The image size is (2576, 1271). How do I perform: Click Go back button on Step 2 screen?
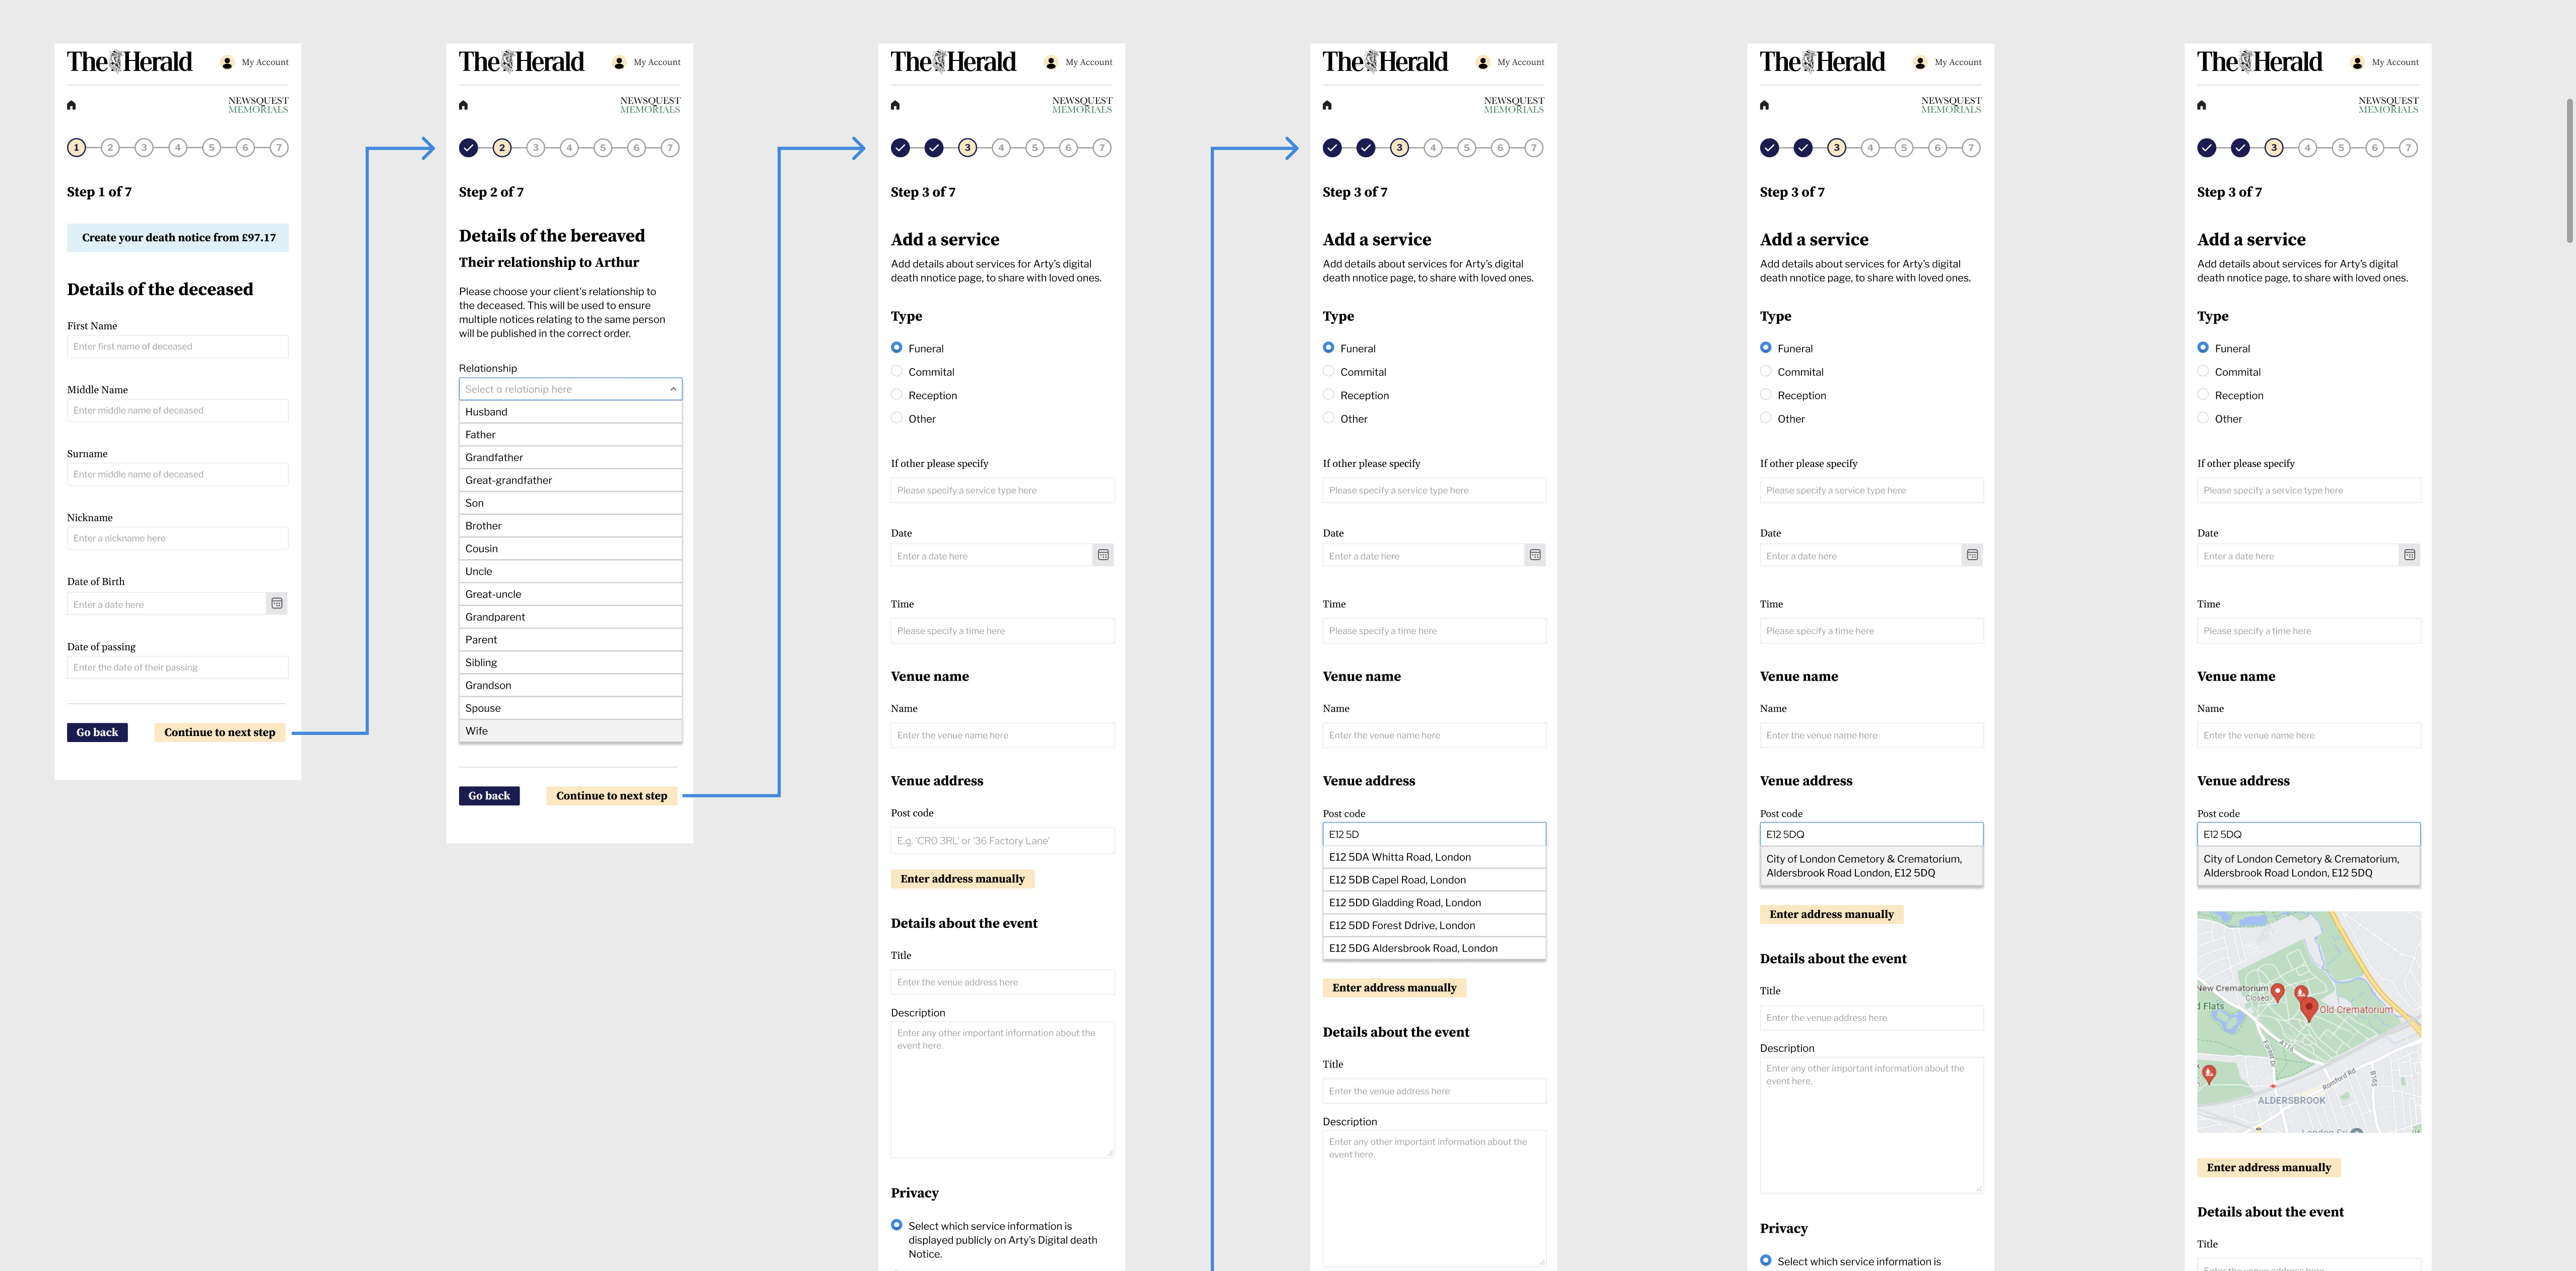pyautogui.click(x=489, y=796)
